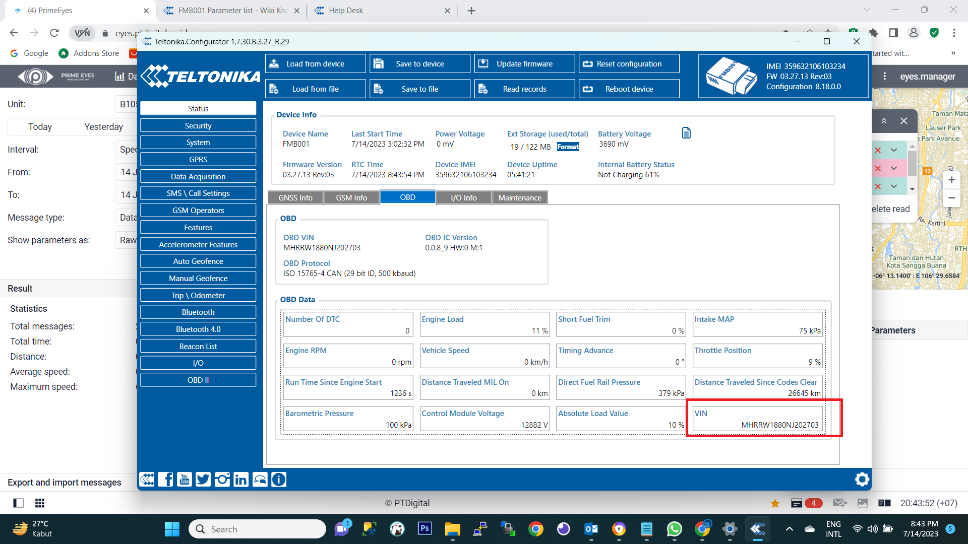Open the forum chat bubbles icon
The height and width of the screenshot is (544, 968).
pyautogui.click(x=260, y=480)
